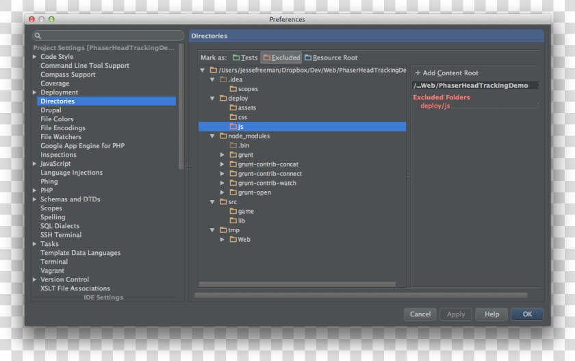Click the settings list vertical scrollbar
Screen dimensions: 575x361
181,106
